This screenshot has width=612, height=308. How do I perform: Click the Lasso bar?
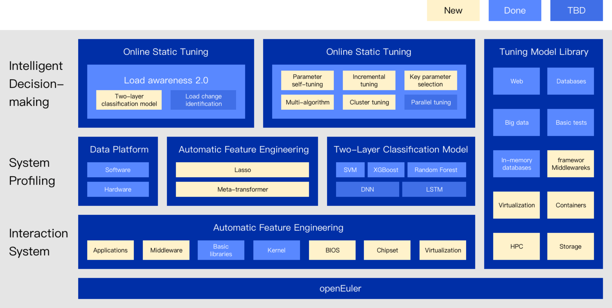(x=242, y=170)
